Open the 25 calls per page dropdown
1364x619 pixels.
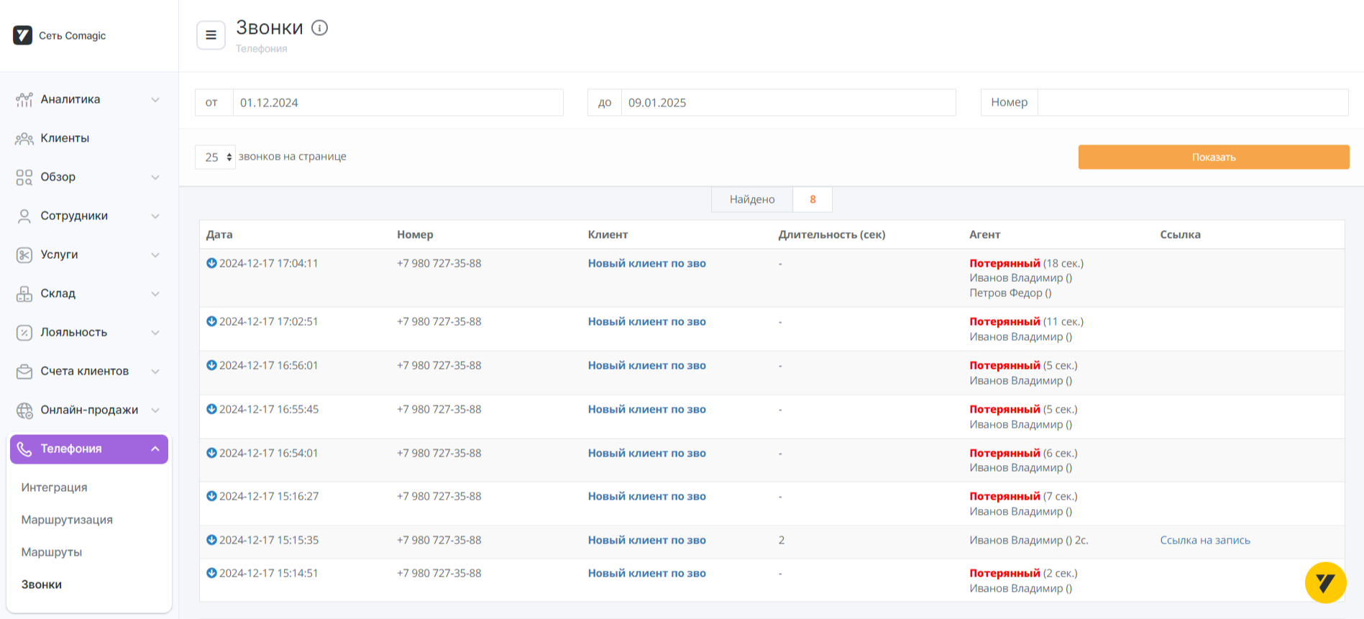tap(215, 157)
